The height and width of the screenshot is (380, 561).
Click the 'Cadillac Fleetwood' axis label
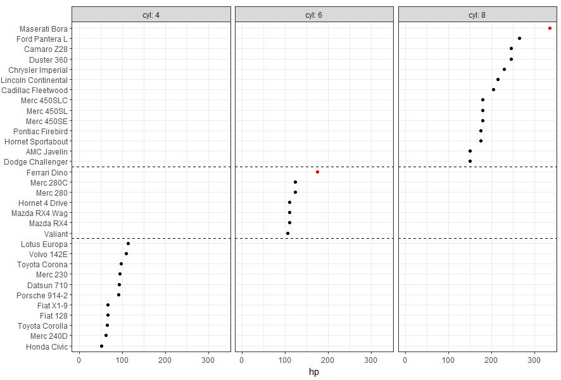tap(34, 90)
